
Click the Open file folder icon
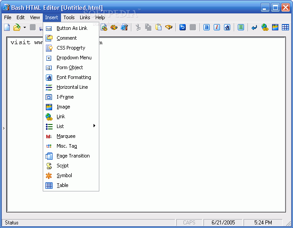[17, 27]
